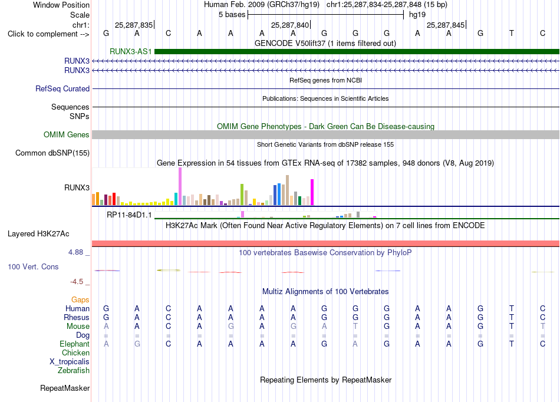Click position label 25,287,840
The width and height of the screenshot is (560, 402).
click(x=290, y=25)
